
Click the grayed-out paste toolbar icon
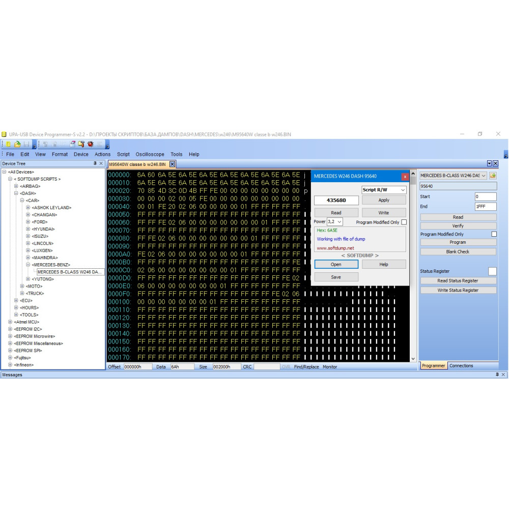click(54, 144)
